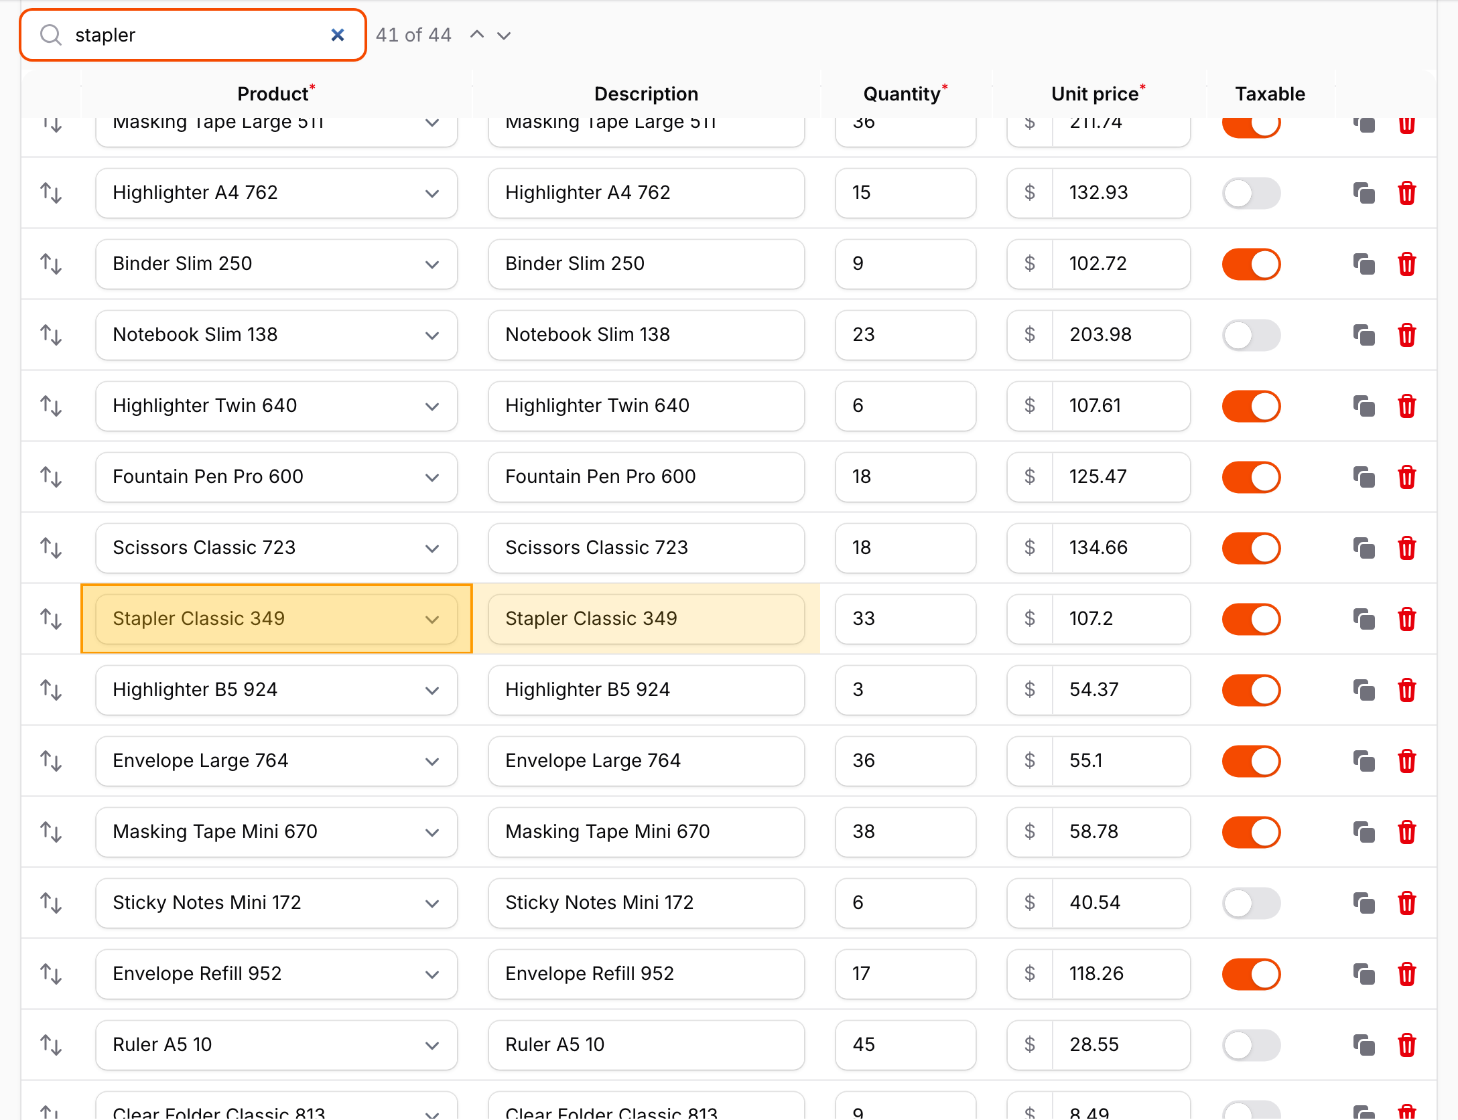Click reorder arrows for Envelope Large 764

[51, 761]
